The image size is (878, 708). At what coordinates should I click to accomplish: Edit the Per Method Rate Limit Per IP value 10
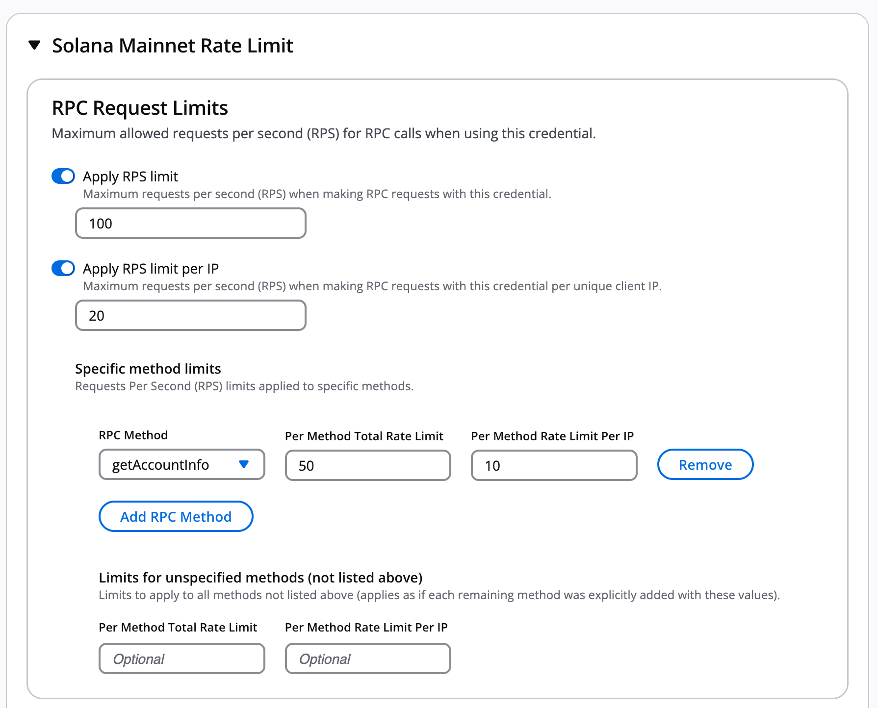pos(553,465)
